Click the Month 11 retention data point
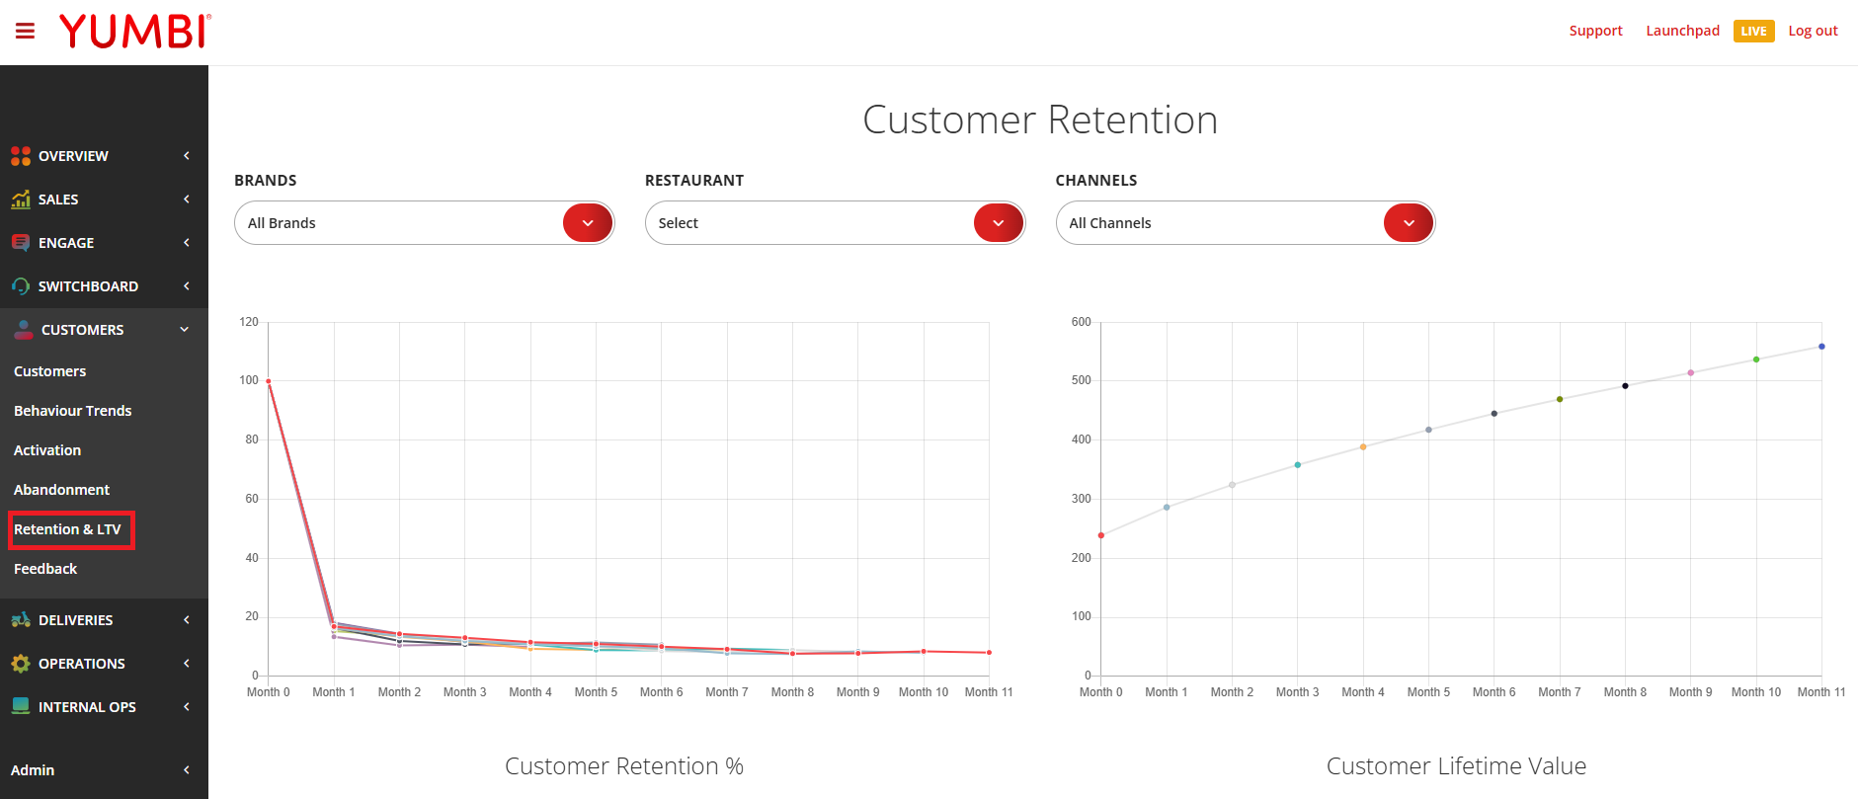This screenshot has width=1858, height=799. [989, 653]
